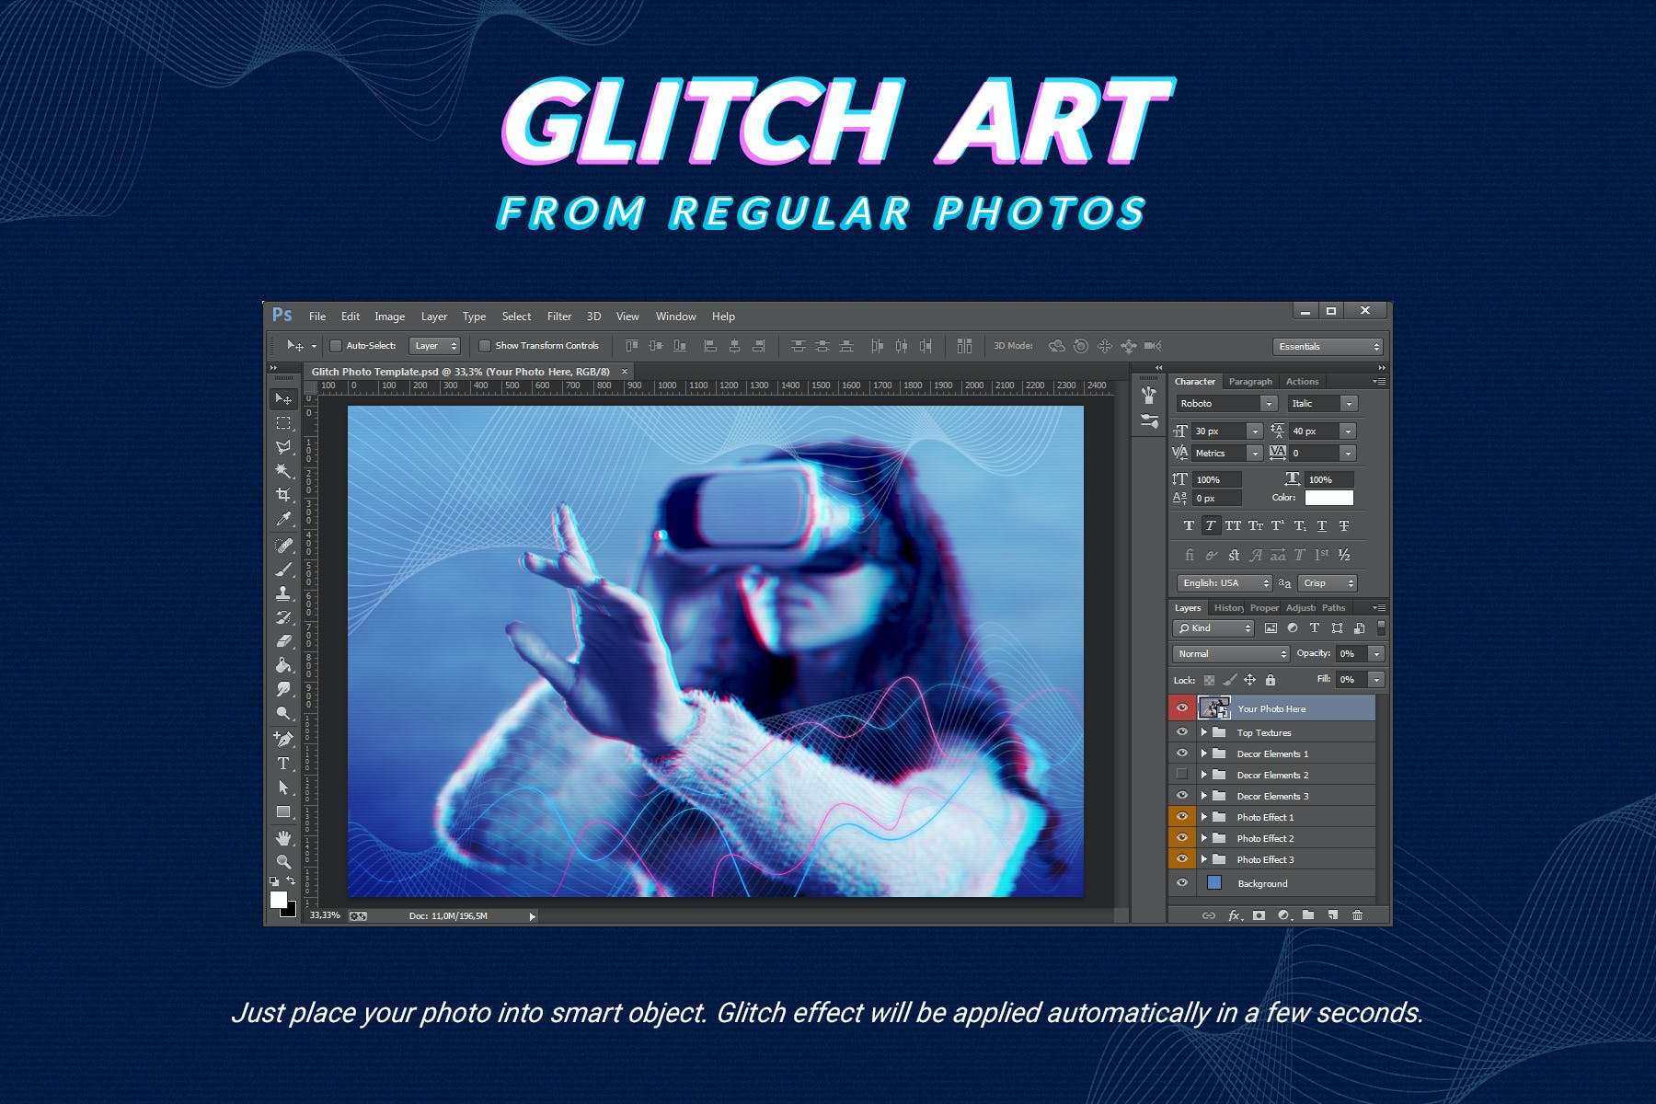Select the Hand tool
This screenshot has height=1104, width=1656.
pos(283,837)
